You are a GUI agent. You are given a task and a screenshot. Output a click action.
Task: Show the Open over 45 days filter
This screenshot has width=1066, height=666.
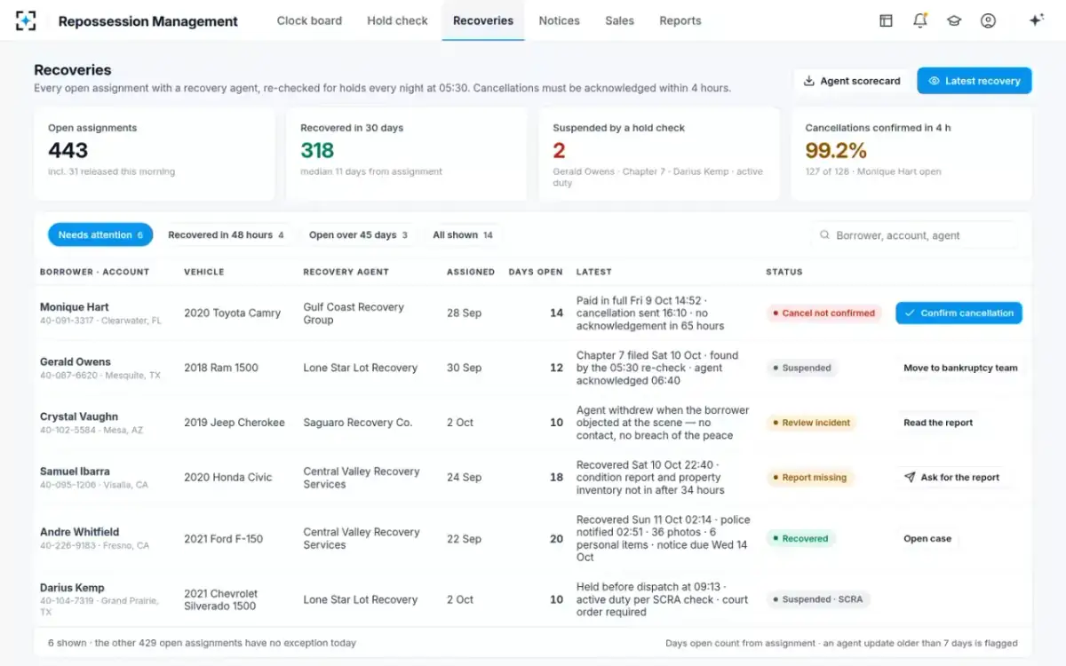tap(358, 235)
